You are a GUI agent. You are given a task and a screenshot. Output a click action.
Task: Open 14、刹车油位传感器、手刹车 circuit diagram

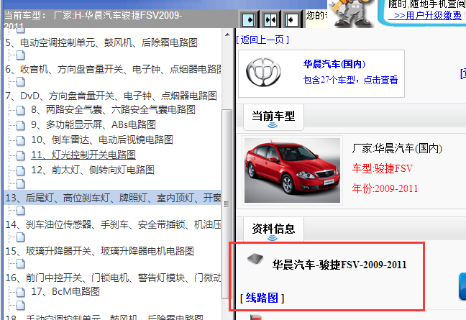click(x=113, y=224)
